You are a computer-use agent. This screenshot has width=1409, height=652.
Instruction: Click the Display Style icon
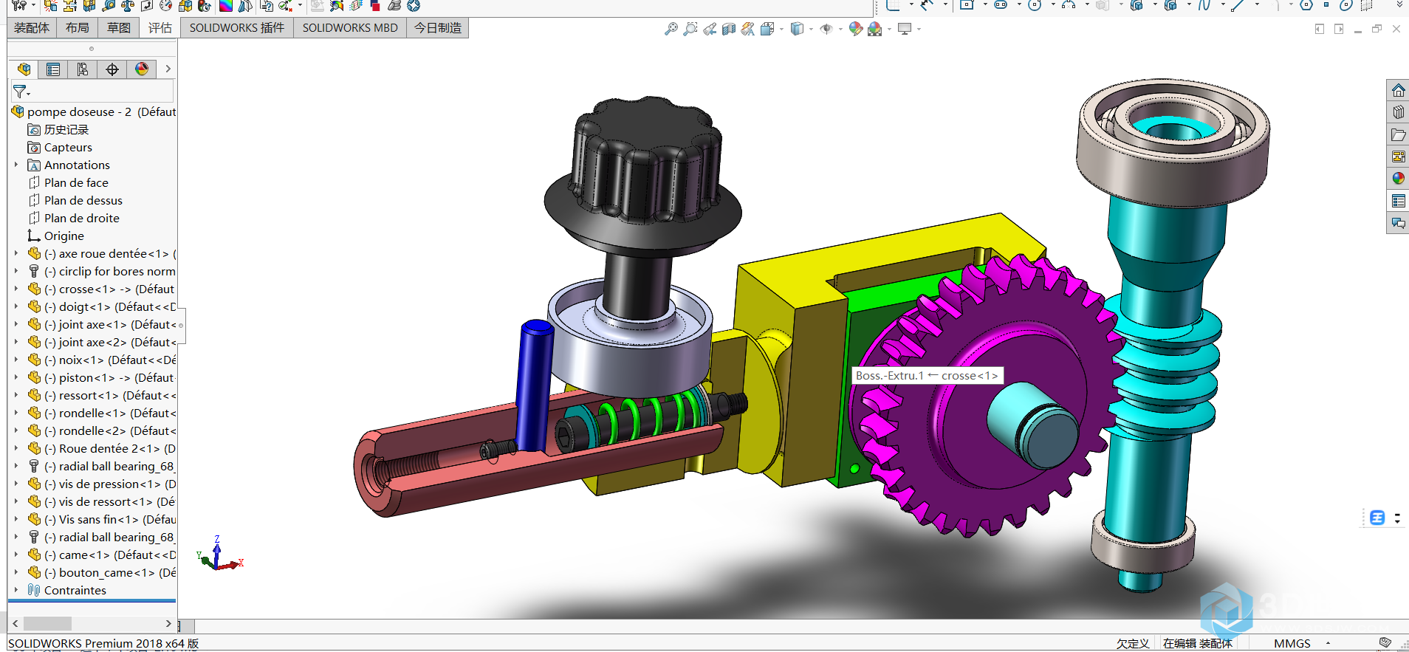pos(797,29)
